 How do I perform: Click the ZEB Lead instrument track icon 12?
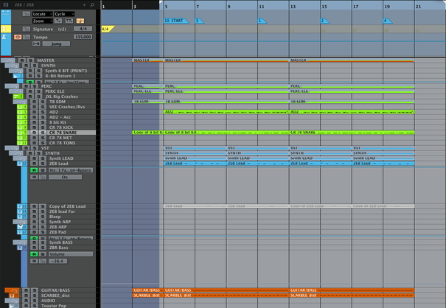[x=22, y=164]
